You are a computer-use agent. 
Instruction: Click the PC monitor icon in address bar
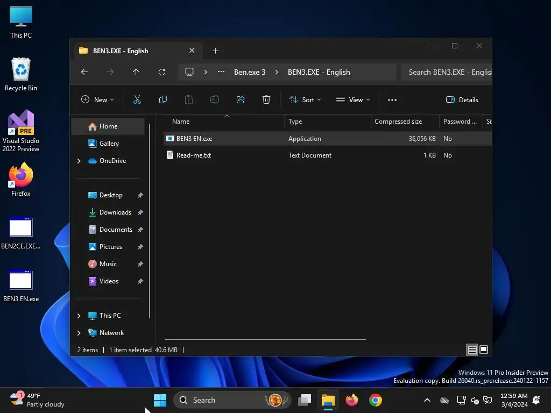[x=189, y=72]
